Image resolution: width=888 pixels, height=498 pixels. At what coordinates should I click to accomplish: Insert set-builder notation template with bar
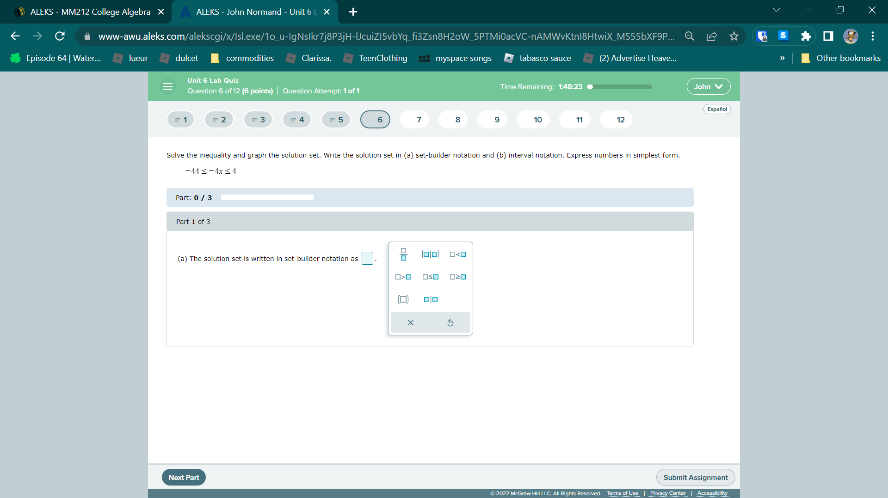click(x=431, y=254)
